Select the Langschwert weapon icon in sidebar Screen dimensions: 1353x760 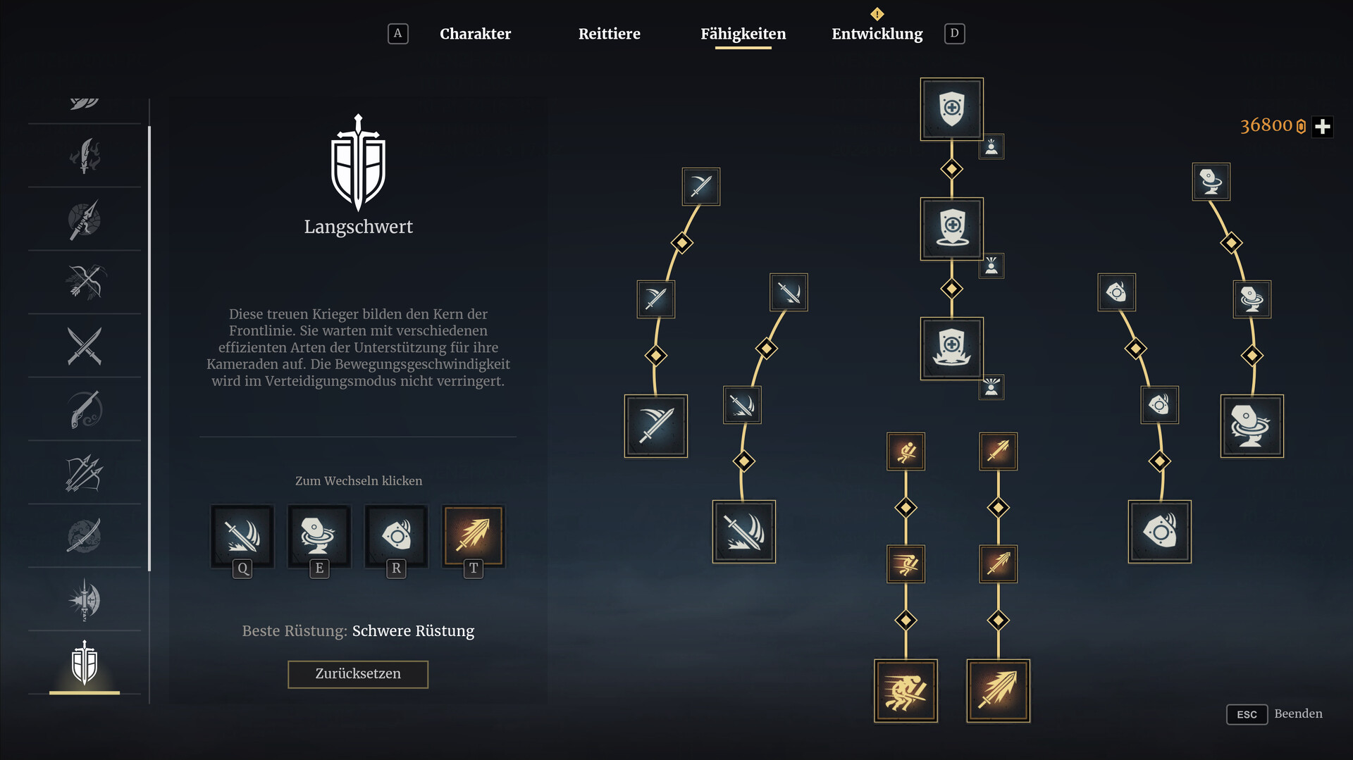[x=85, y=663]
